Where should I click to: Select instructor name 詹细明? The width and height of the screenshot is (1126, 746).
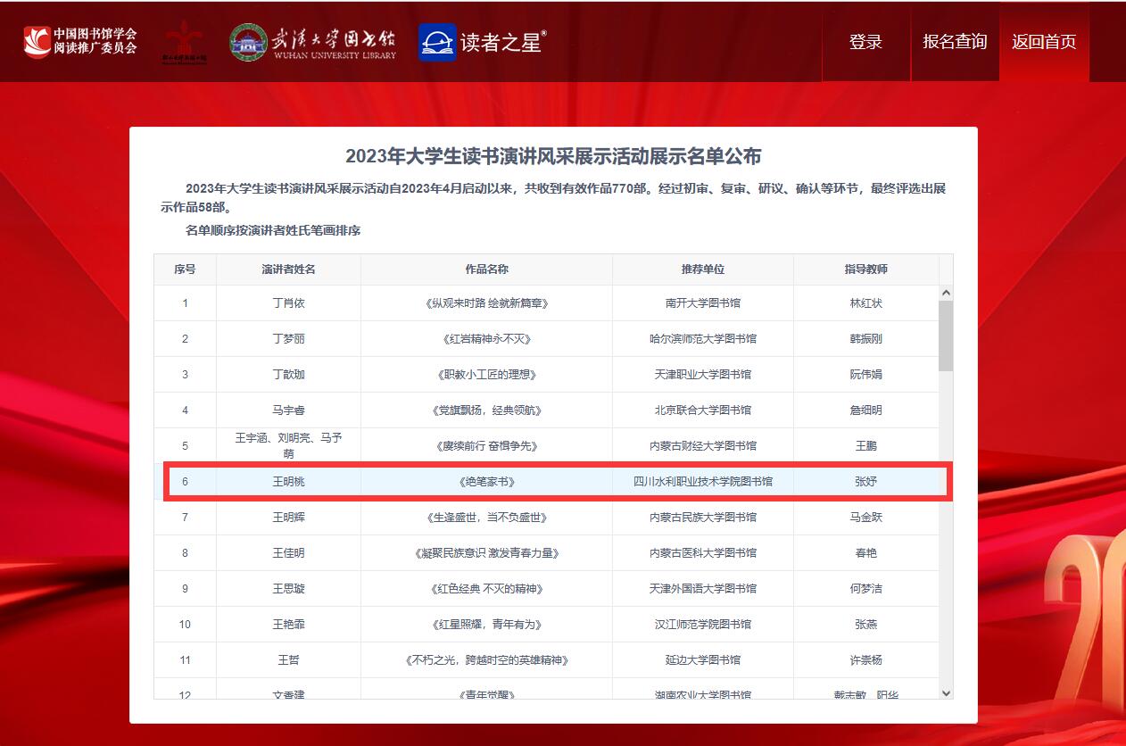(866, 410)
